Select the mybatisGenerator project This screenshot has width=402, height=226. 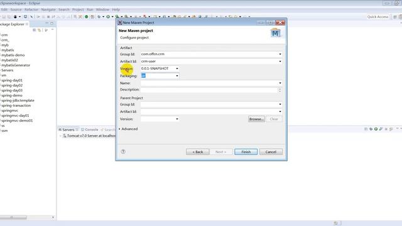[x=16, y=65]
